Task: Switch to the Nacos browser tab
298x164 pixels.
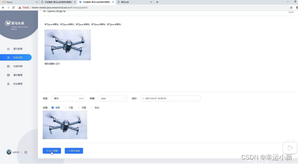Action: [x=20, y=2]
